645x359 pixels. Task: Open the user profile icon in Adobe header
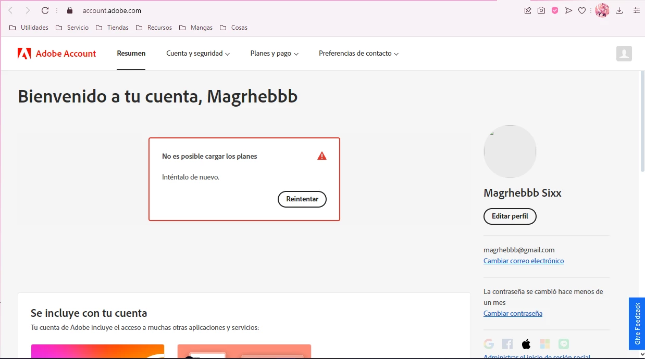[624, 54]
